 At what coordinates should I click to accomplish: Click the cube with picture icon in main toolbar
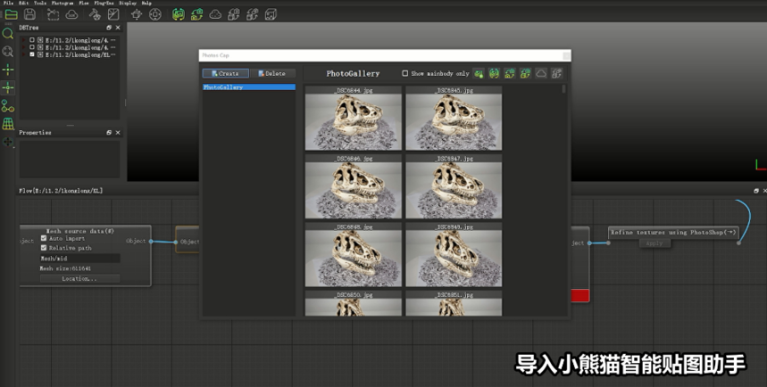coord(271,14)
